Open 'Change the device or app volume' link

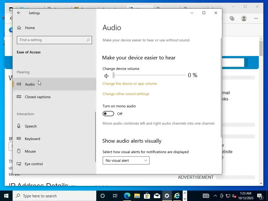click(130, 83)
